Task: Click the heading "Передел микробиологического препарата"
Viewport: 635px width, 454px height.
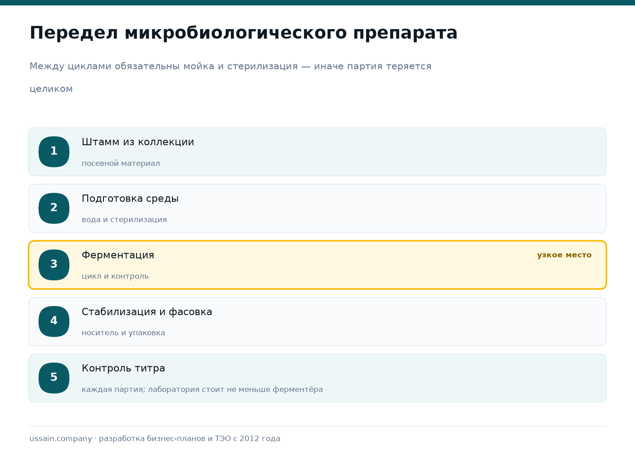Action: point(244,33)
